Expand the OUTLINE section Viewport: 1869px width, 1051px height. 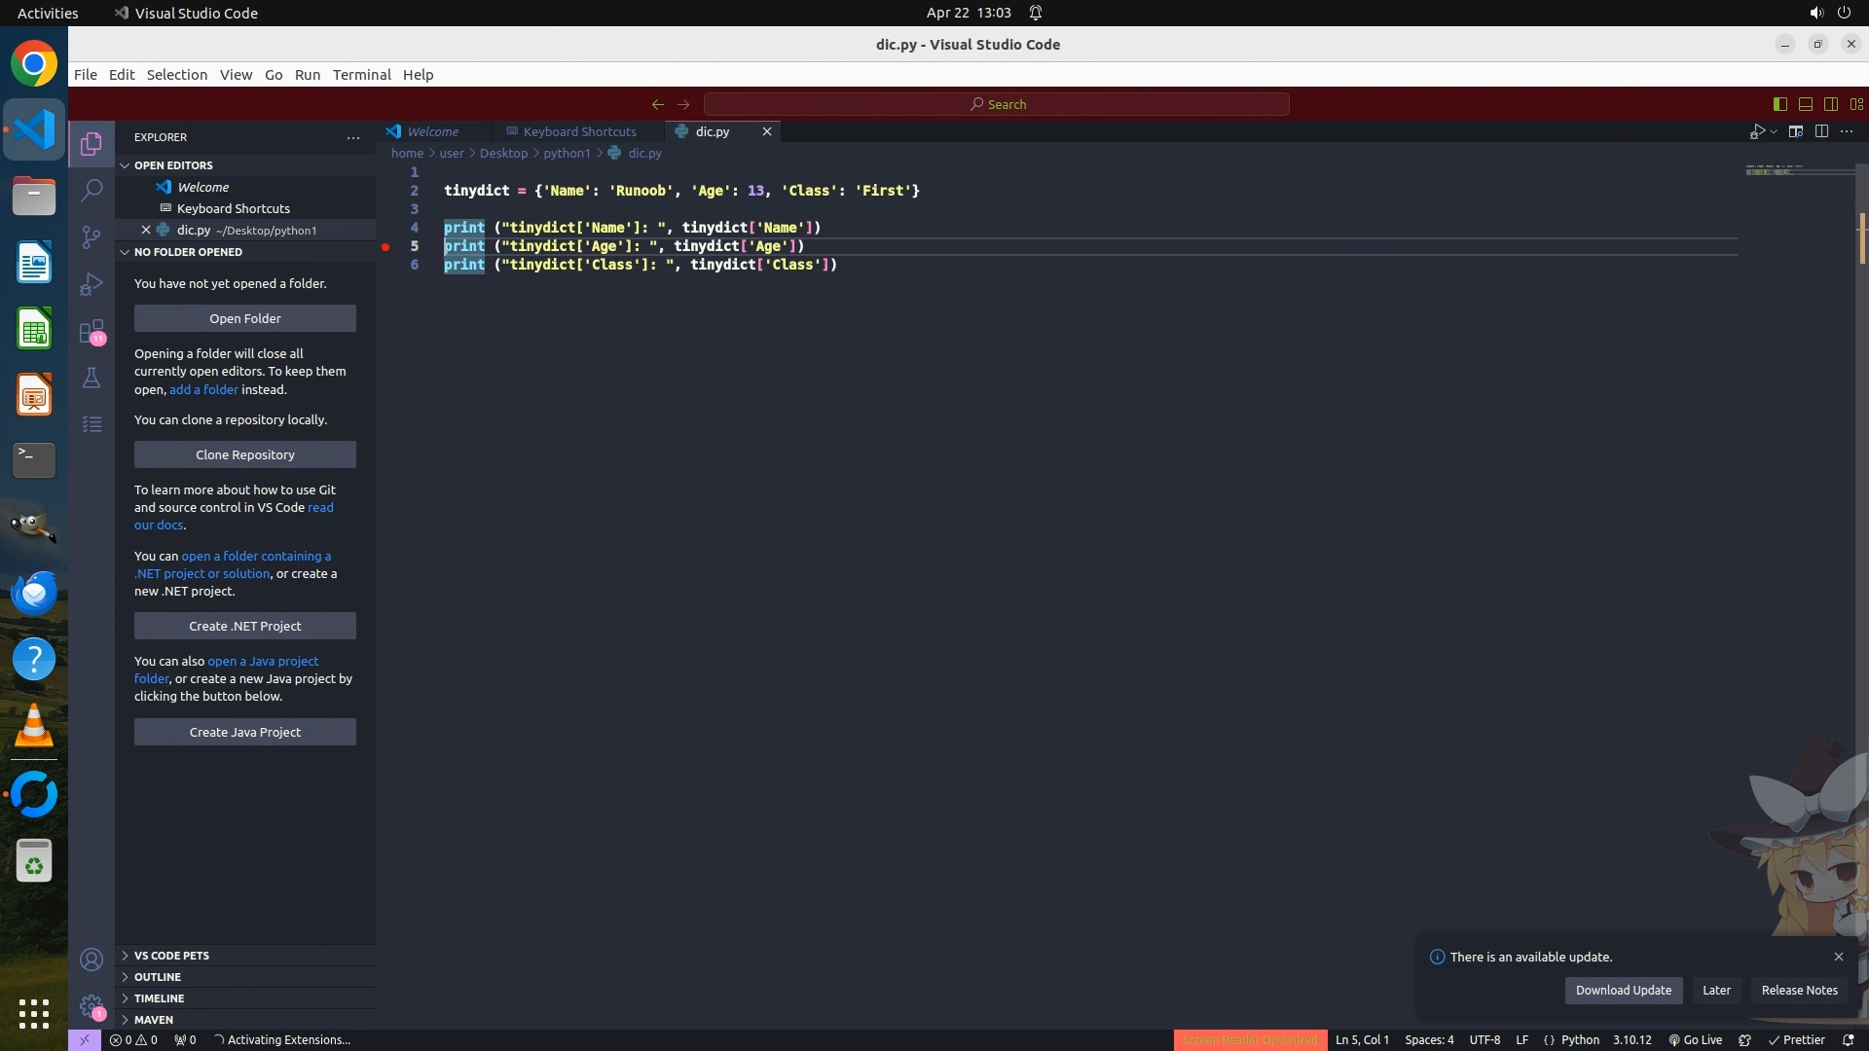(158, 977)
